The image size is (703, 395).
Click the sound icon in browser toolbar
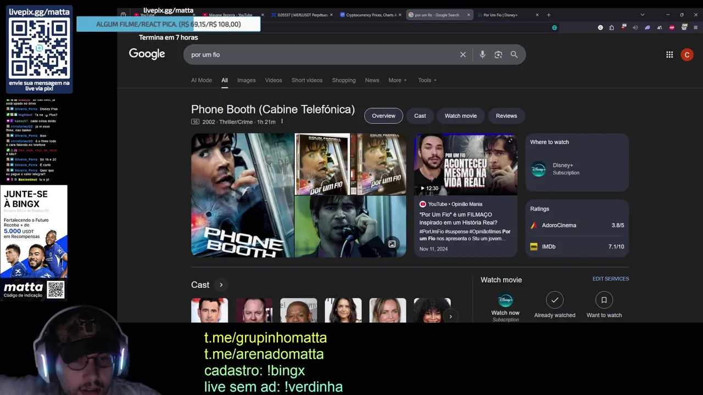(635, 27)
